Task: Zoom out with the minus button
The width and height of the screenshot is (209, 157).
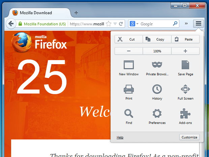Action: coord(129,51)
